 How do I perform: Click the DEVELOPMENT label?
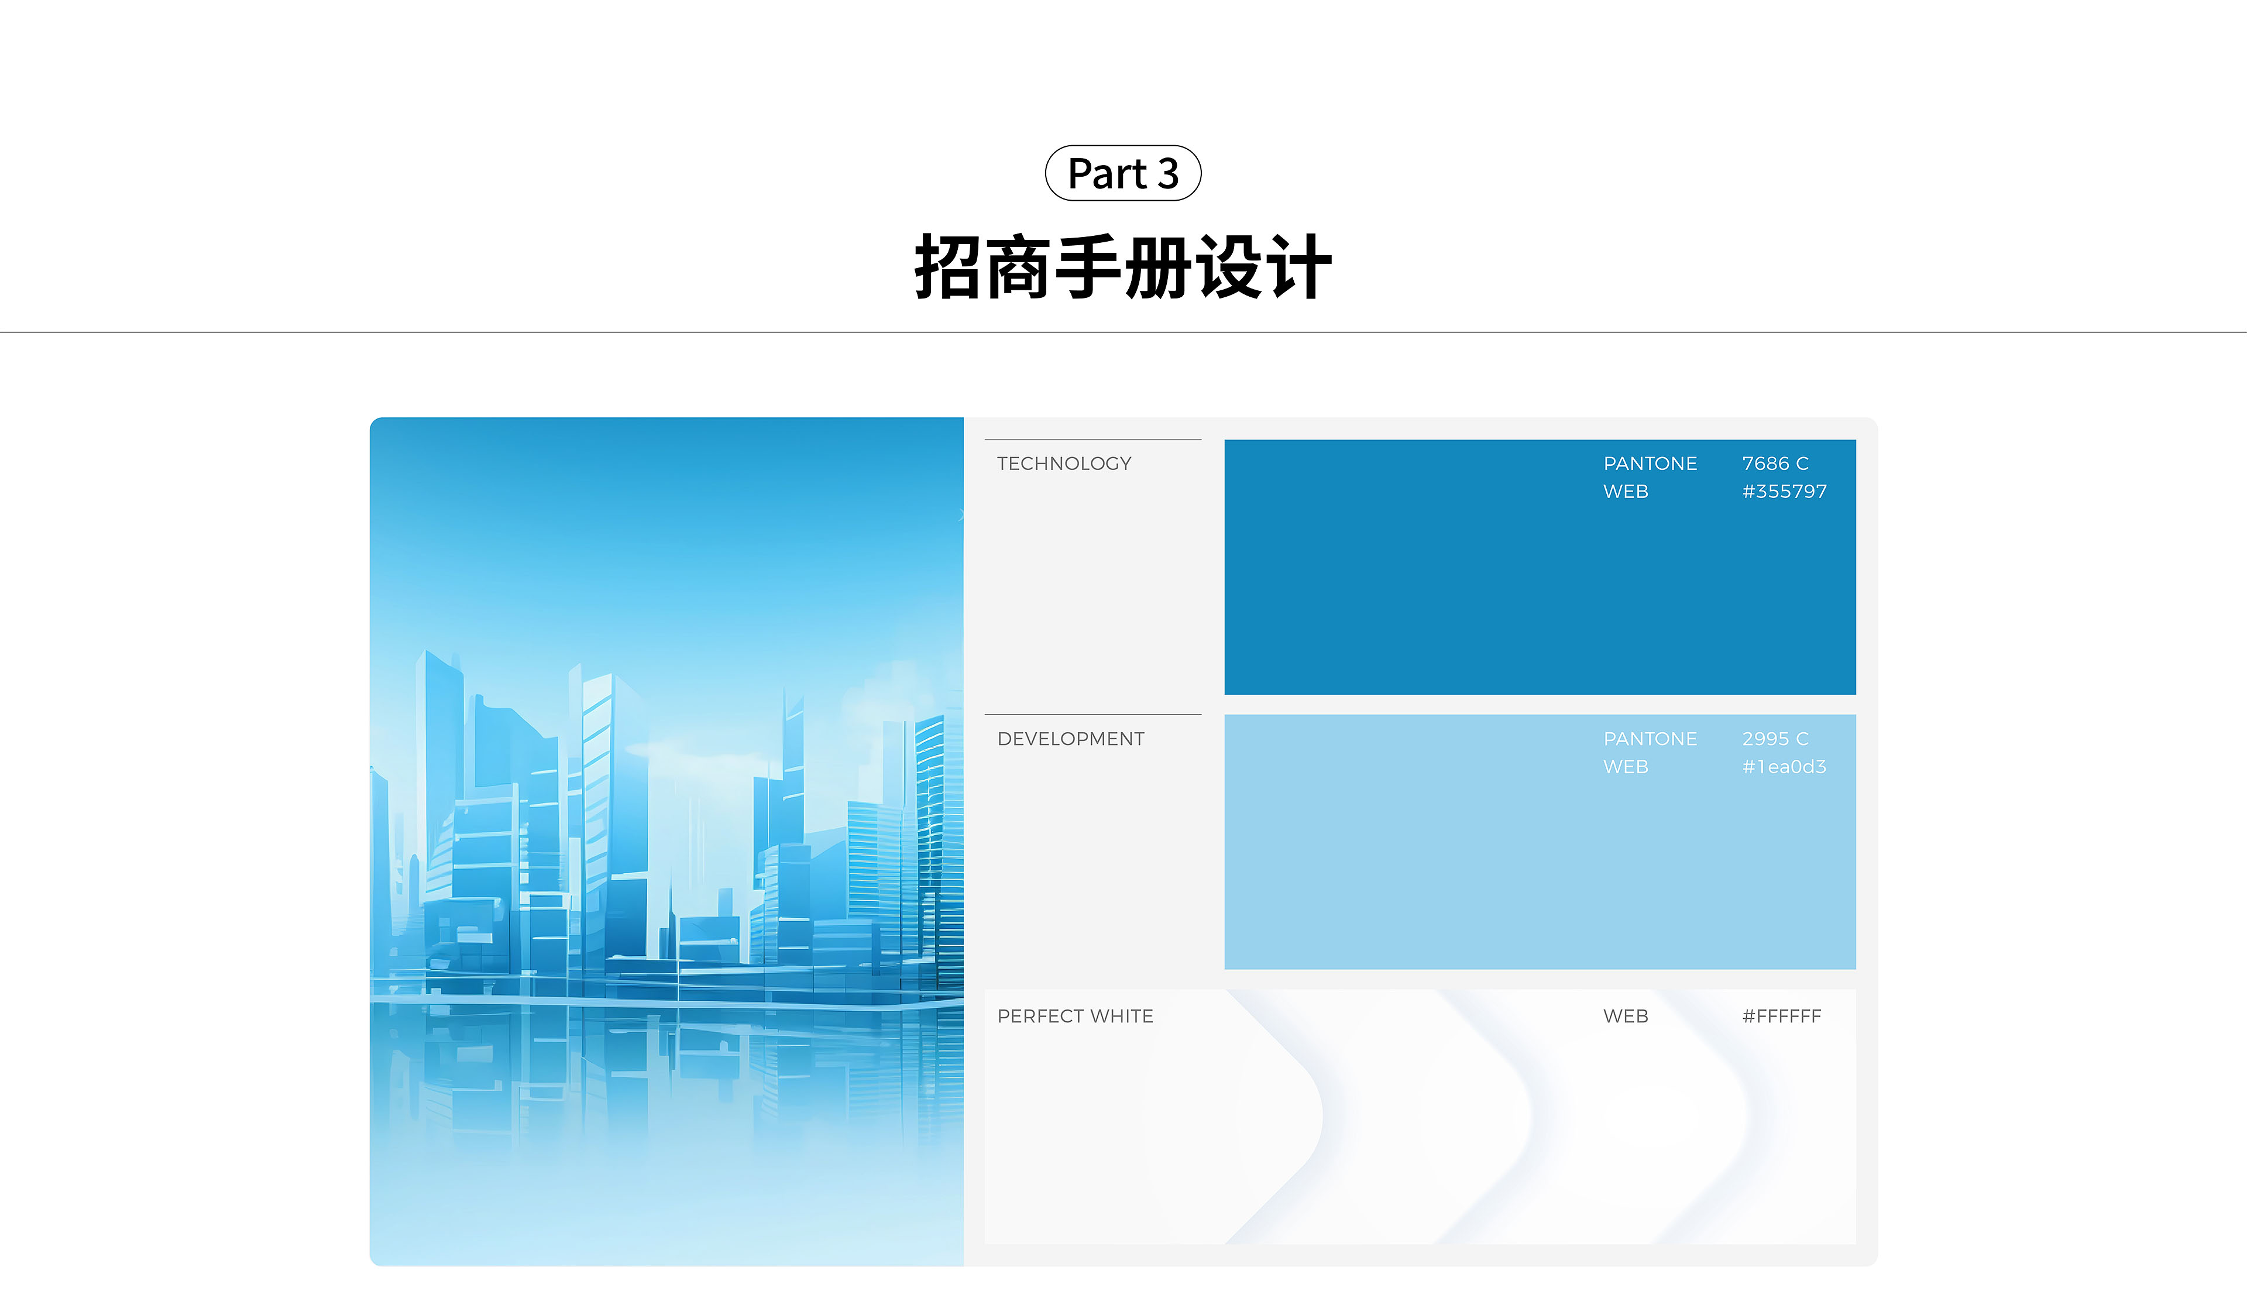coord(1070,739)
